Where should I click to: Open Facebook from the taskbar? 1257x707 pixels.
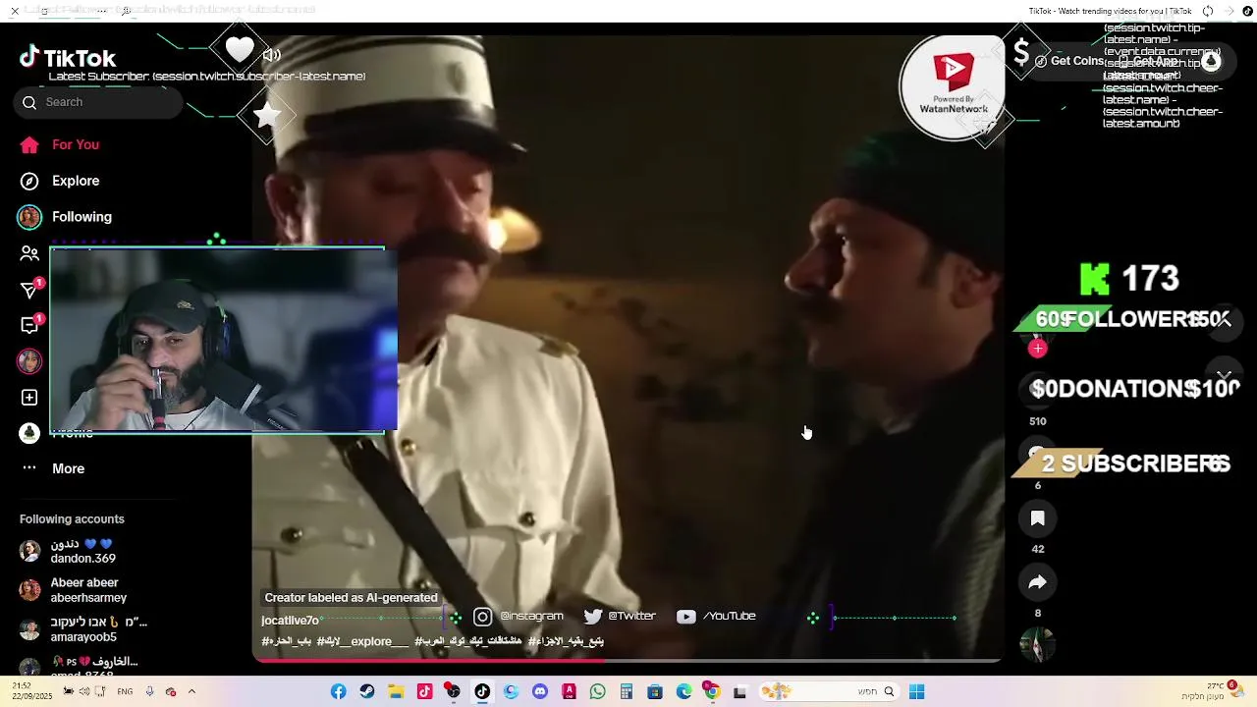tap(338, 692)
